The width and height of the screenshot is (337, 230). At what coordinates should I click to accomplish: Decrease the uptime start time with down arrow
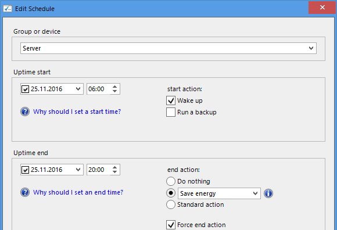click(115, 91)
